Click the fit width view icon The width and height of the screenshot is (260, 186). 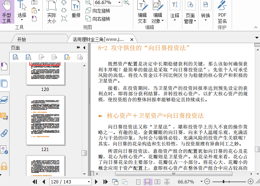64,10
